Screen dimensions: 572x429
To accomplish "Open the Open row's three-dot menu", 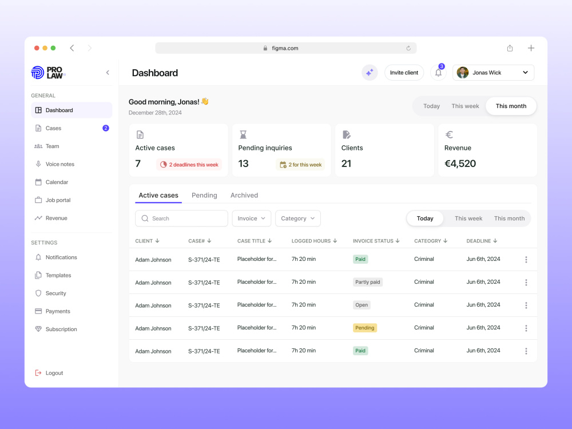I will click(x=526, y=305).
